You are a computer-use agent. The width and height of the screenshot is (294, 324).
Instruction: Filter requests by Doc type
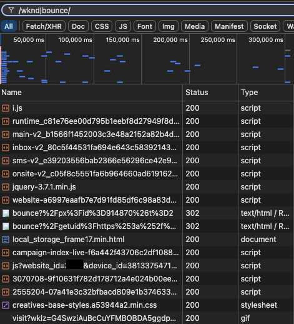pos(78,26)
